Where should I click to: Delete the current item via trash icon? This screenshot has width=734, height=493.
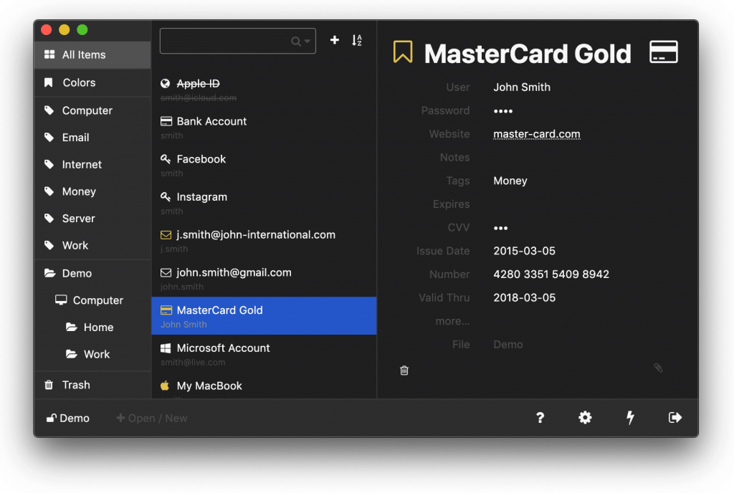404,370
